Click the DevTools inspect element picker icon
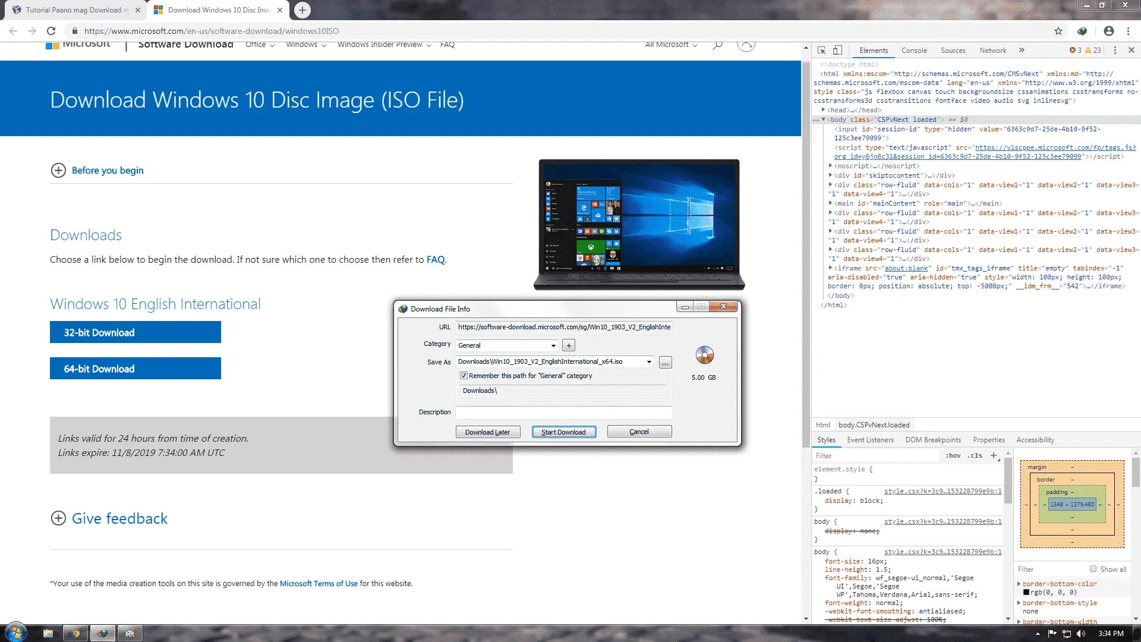 821,51
